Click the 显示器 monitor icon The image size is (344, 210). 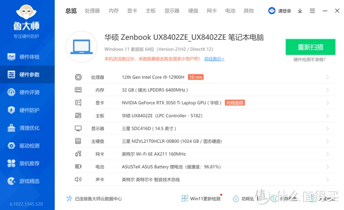78,128
